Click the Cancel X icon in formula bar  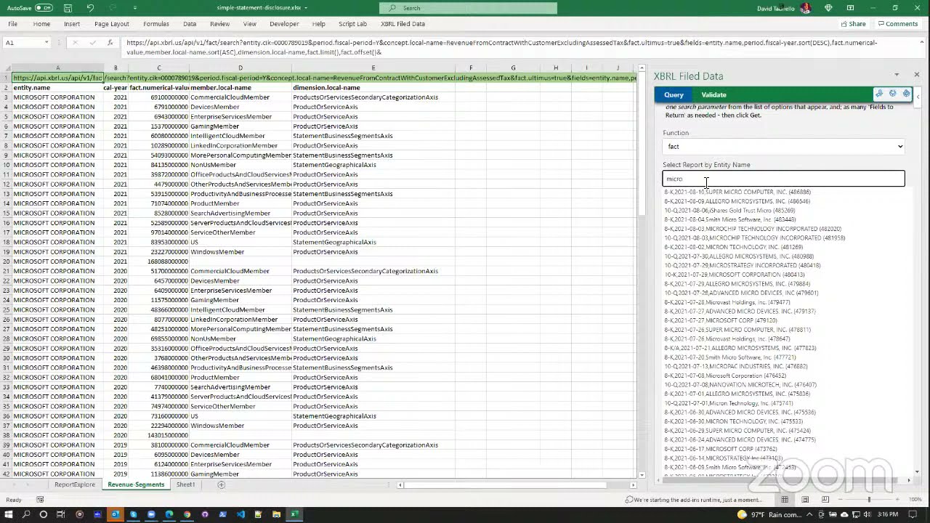[75, 43]
